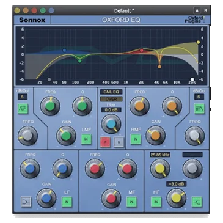This screenshot has width=223, height=223.
Task: Toggle the LF band IN button
Action: click(x=67, y=202)
